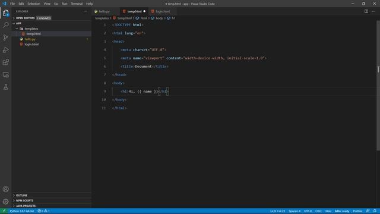The image size is (380, 214).
Task: Select the temp.html editor tab
Action: point(135,11)
